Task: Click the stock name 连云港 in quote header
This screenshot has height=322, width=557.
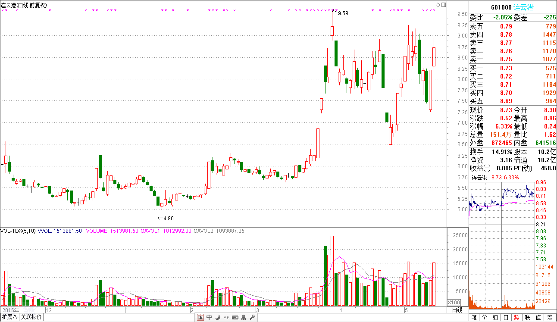Action: [x=535, y=7]
